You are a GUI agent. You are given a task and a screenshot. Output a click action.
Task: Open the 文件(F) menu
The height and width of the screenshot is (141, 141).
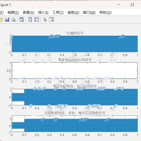click(x=2, y=12)
